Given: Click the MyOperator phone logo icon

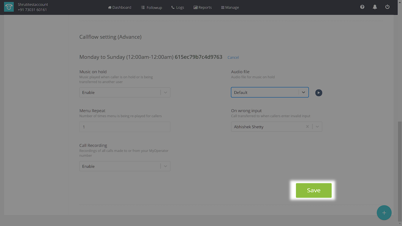Looking at the screenshot, I should 9,7.
